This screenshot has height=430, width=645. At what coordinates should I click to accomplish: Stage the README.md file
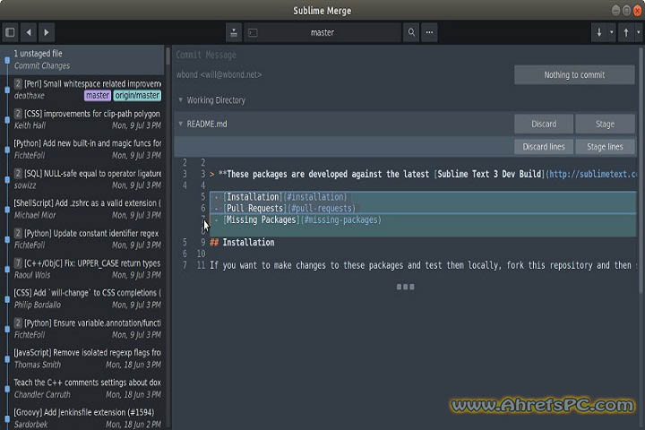(605, 124)
